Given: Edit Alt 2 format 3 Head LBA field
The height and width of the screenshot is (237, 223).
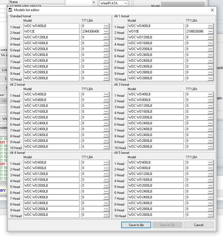Looking at the screenshot, I should click(x=93, y=106).
